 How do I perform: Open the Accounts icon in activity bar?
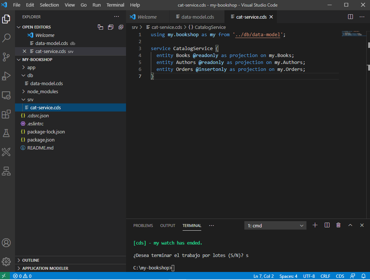(x=6, y=243)
